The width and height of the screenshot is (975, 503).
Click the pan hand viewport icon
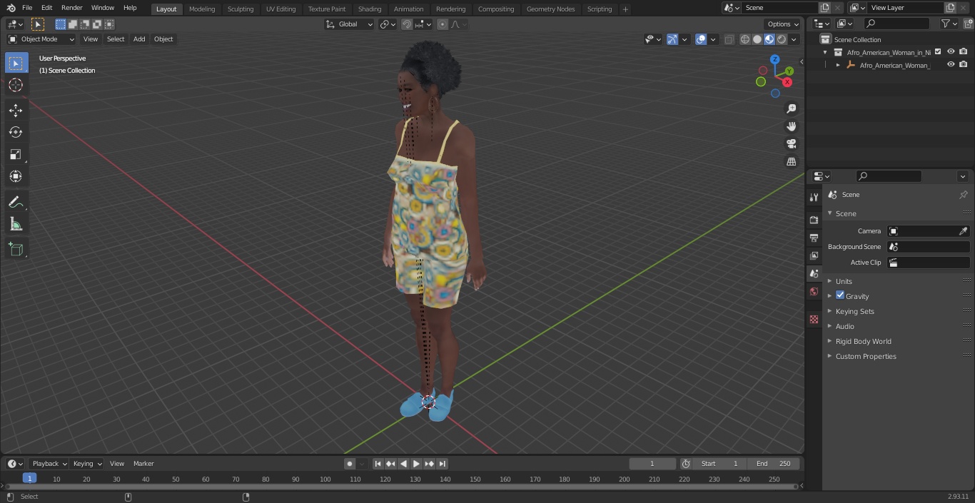click(791, 126)
